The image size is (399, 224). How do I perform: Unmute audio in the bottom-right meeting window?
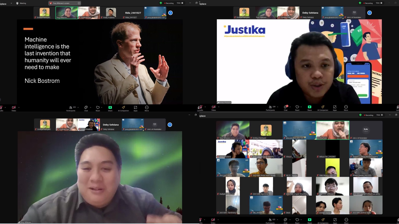coord(200,220)
